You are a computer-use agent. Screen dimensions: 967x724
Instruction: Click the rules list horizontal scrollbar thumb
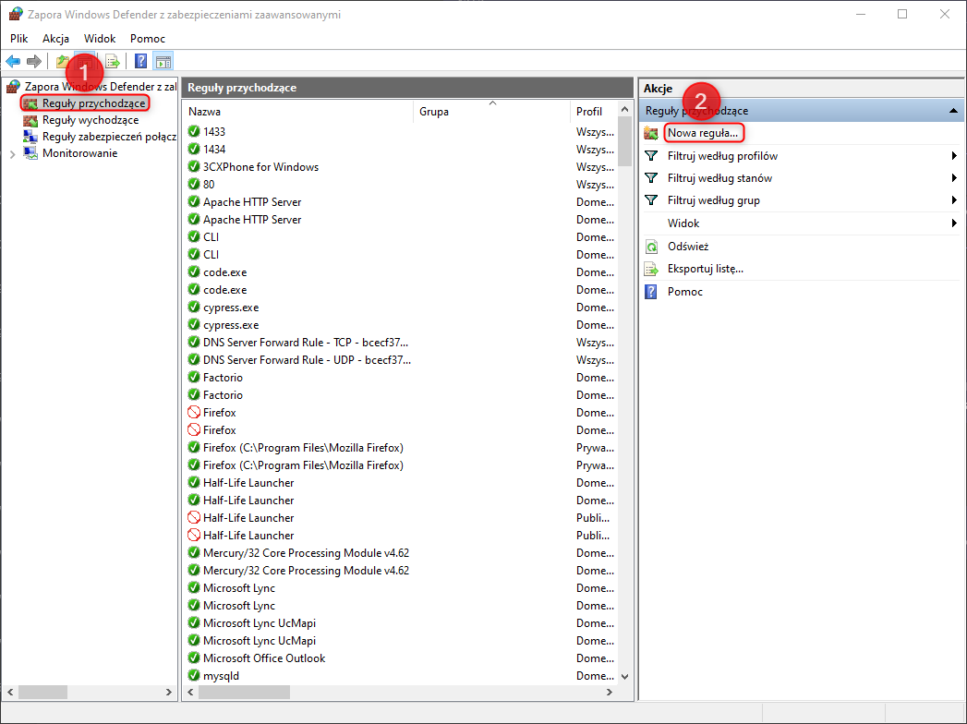coord(244,693)
